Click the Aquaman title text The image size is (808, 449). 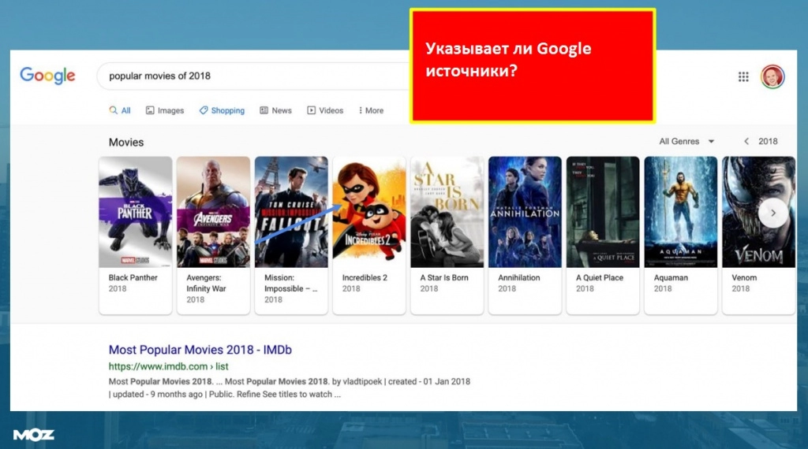(x=671, y=278)
